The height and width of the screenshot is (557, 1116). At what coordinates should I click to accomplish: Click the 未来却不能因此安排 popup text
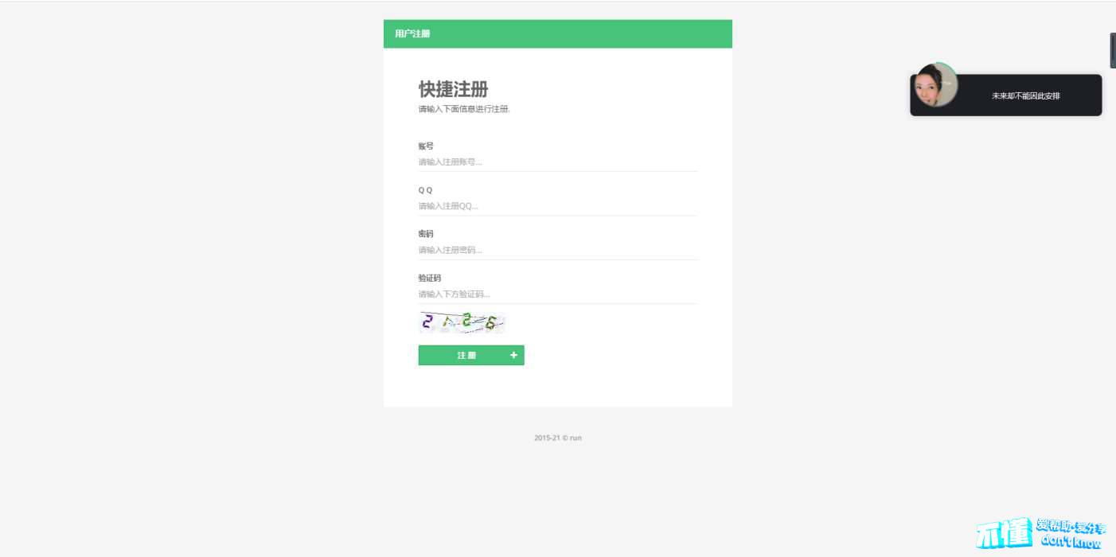(x=1025, y=95)
